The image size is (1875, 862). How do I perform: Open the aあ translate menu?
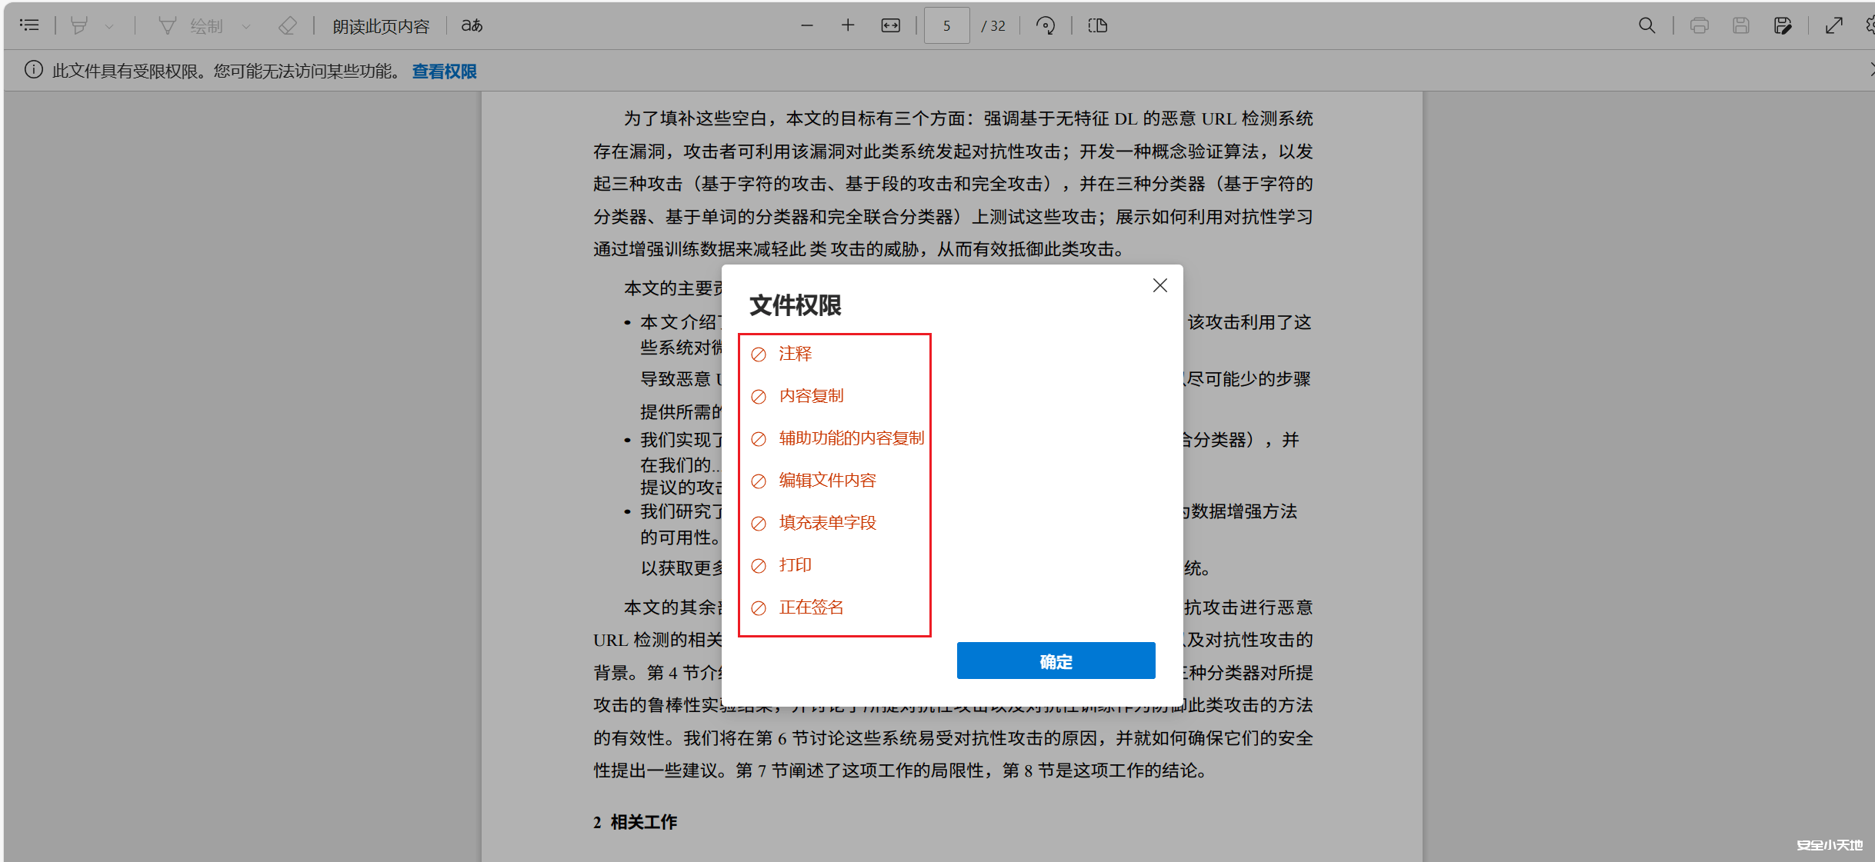471,25
